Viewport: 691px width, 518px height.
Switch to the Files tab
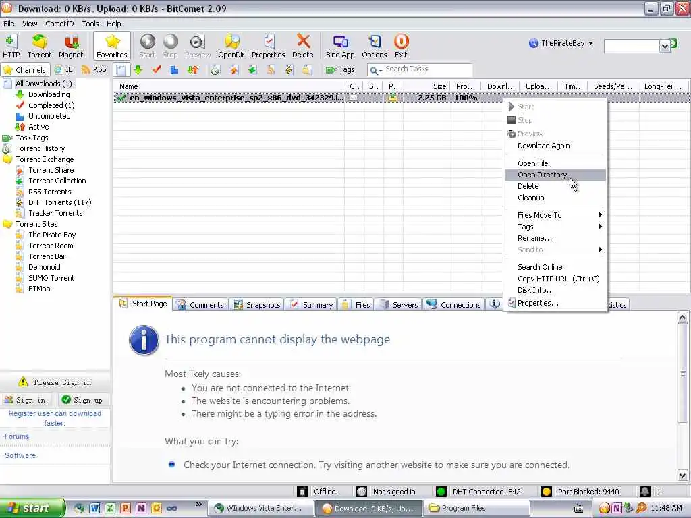click(356, 305)
